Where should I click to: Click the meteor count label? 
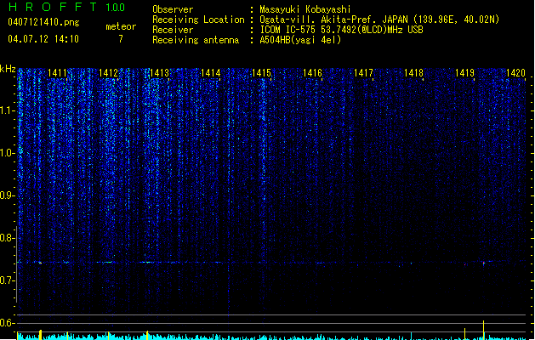(x=121, y=26)
